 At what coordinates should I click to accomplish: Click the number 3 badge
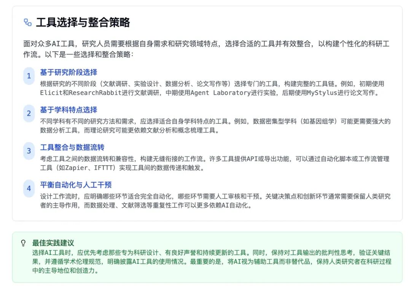pos(29,151)
